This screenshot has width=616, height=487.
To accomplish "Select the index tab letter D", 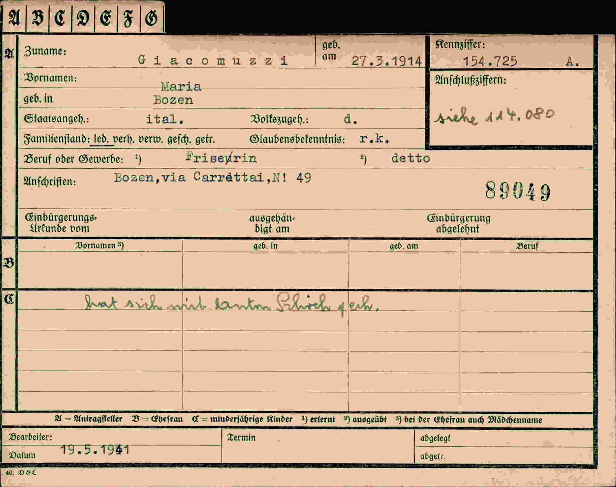I will click(83, 18).
